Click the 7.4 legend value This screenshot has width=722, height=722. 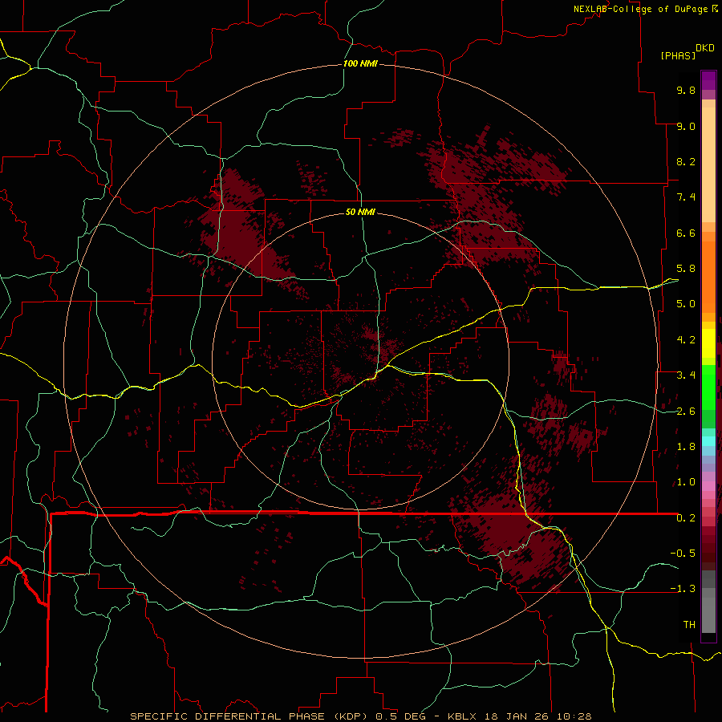(686, 197)
